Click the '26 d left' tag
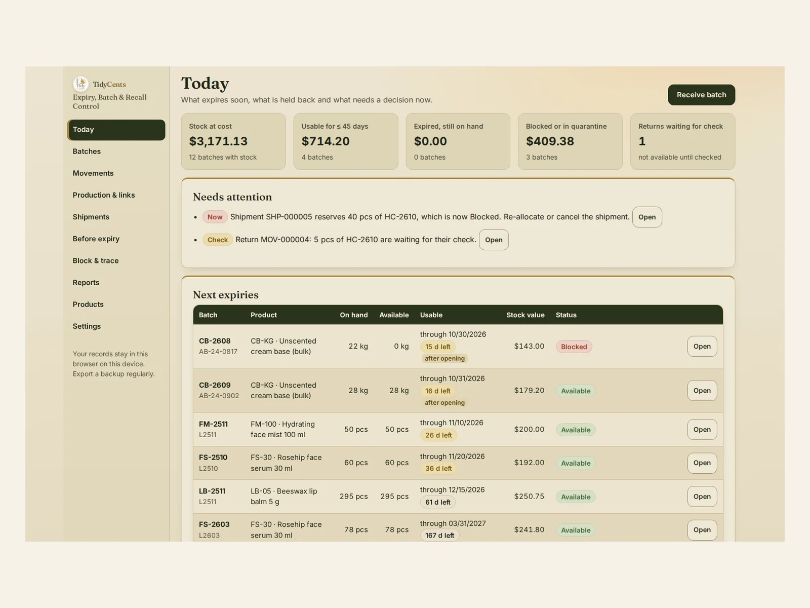The image size is (810, 608). point(438,435)
